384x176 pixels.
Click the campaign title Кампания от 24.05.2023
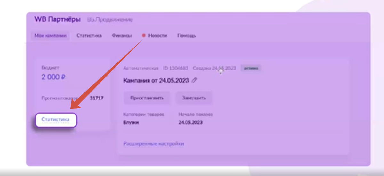point(156,80)
